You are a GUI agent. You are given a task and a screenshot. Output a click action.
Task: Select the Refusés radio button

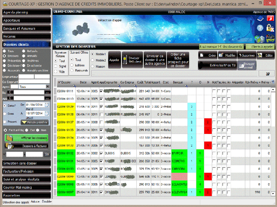[24, 51]
